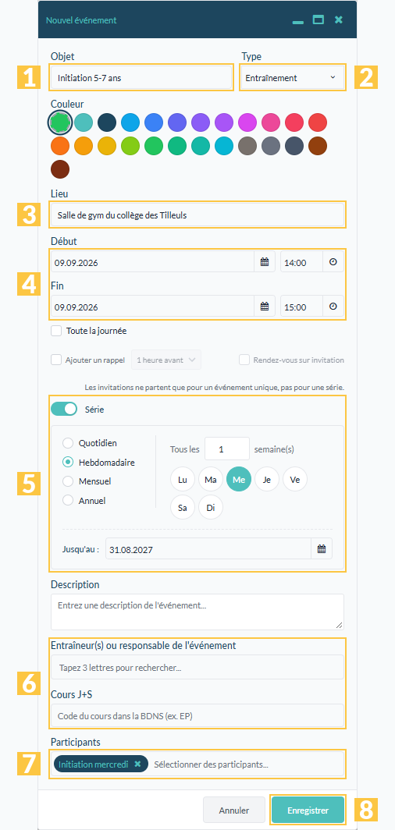Open the clock picker for the 15:00 end time
The height and width of the screenshot is (830, 395).
pyautogui.click(x=333, y=306)
